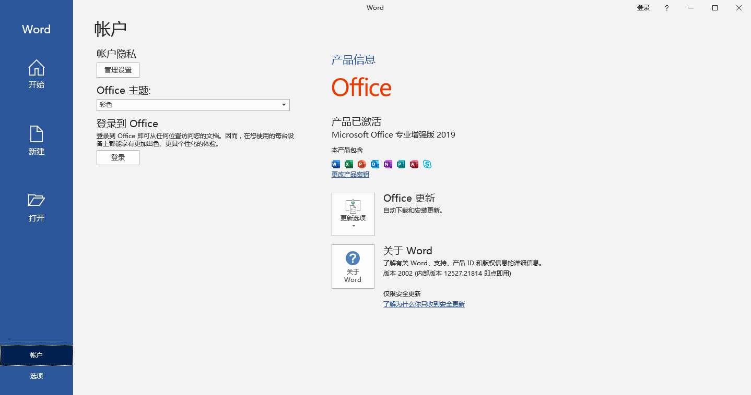The height and width of the screenshot is (395, 751).
Task: Click the version text 版本 2002
Action: coord(447,273)
